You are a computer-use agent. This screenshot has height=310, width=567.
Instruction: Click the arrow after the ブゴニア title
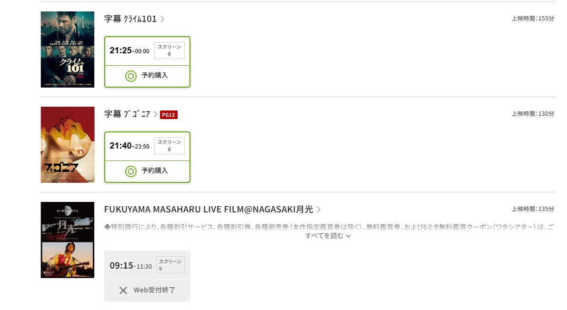(156, 114)
